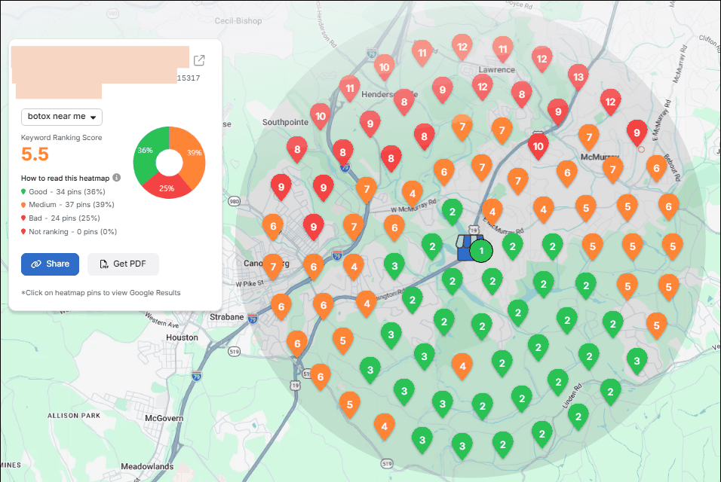721x482 pixels.
Task: Select the green rank 1 circle pin
Action: [x=481, y=251]
